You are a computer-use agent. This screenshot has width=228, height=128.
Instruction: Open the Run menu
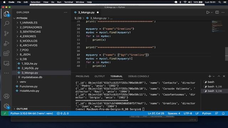pos(59,2)
